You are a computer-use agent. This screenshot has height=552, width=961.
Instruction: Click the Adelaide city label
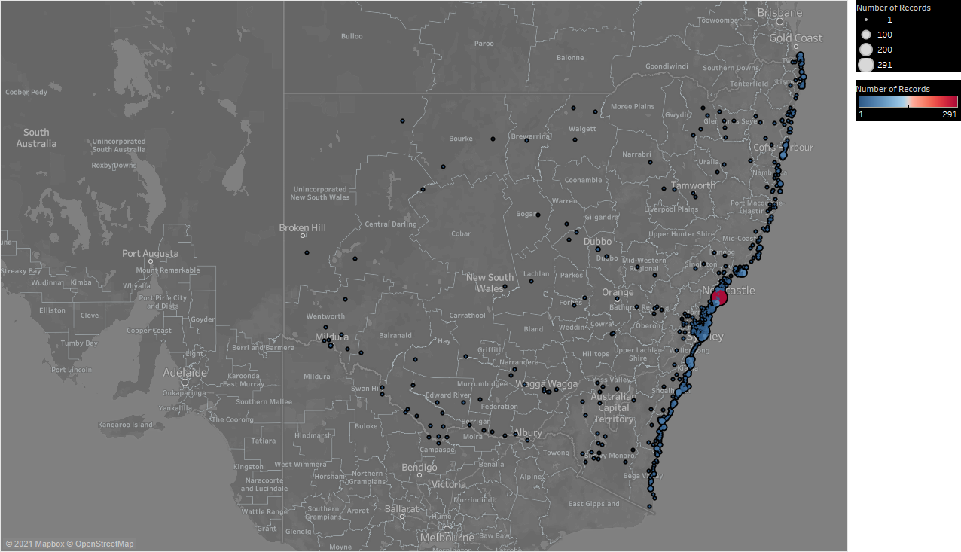pos(185,373)
